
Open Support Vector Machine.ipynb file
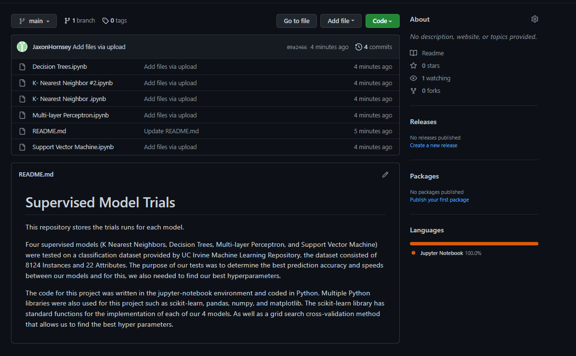tap(73, 147)
